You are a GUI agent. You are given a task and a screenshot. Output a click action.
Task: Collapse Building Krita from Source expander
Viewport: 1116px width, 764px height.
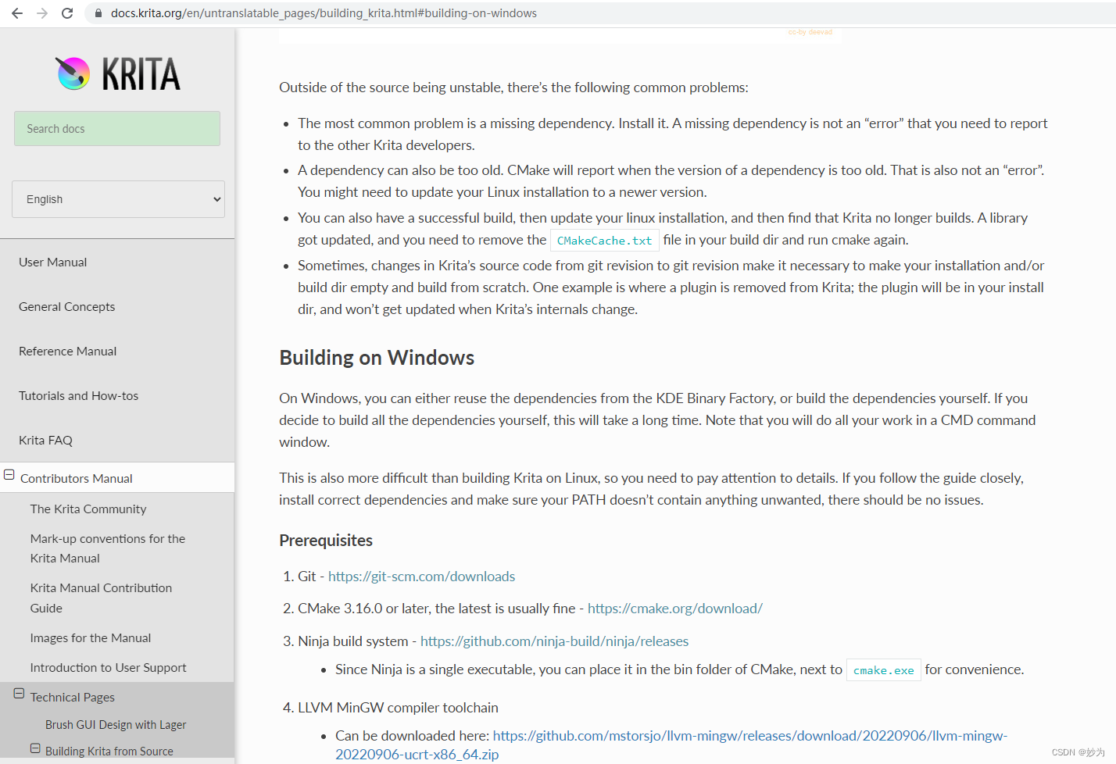tap(35, 748)
